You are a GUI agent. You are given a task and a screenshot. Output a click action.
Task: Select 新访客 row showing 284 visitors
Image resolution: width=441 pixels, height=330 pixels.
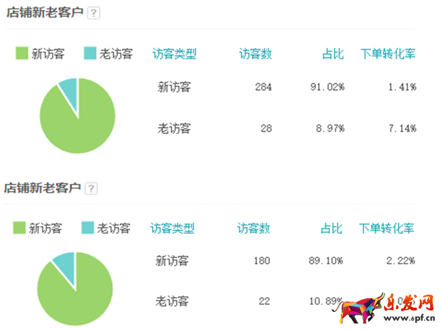287,87
